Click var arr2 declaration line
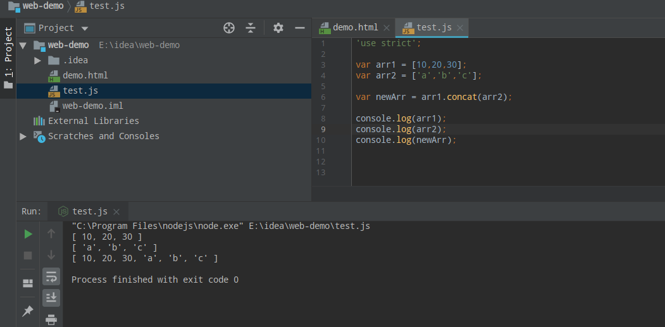 click(419, 75)
